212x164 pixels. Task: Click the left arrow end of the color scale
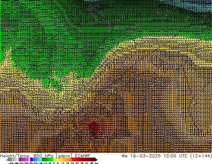point(8,160)
